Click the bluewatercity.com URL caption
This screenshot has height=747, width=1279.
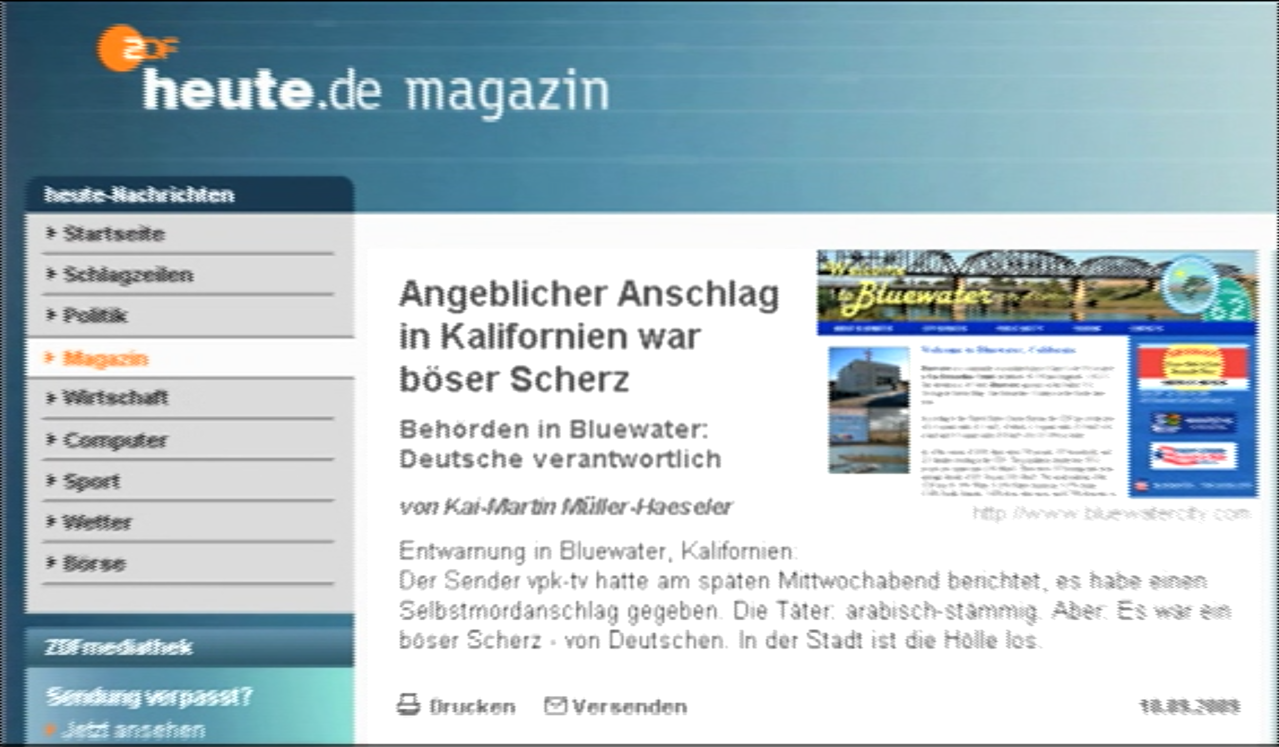(x=1112, y=513)
